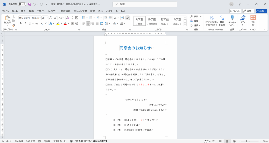The height and width of the screenshot is (143, 269).
Task: Save the document with the floppy disk icon
Action: [x=30, y=4]
